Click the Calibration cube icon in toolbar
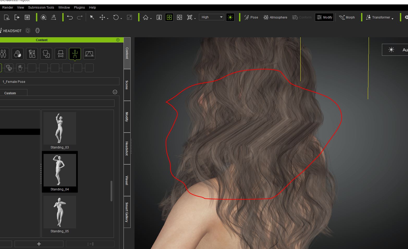 tap(44, 17)
